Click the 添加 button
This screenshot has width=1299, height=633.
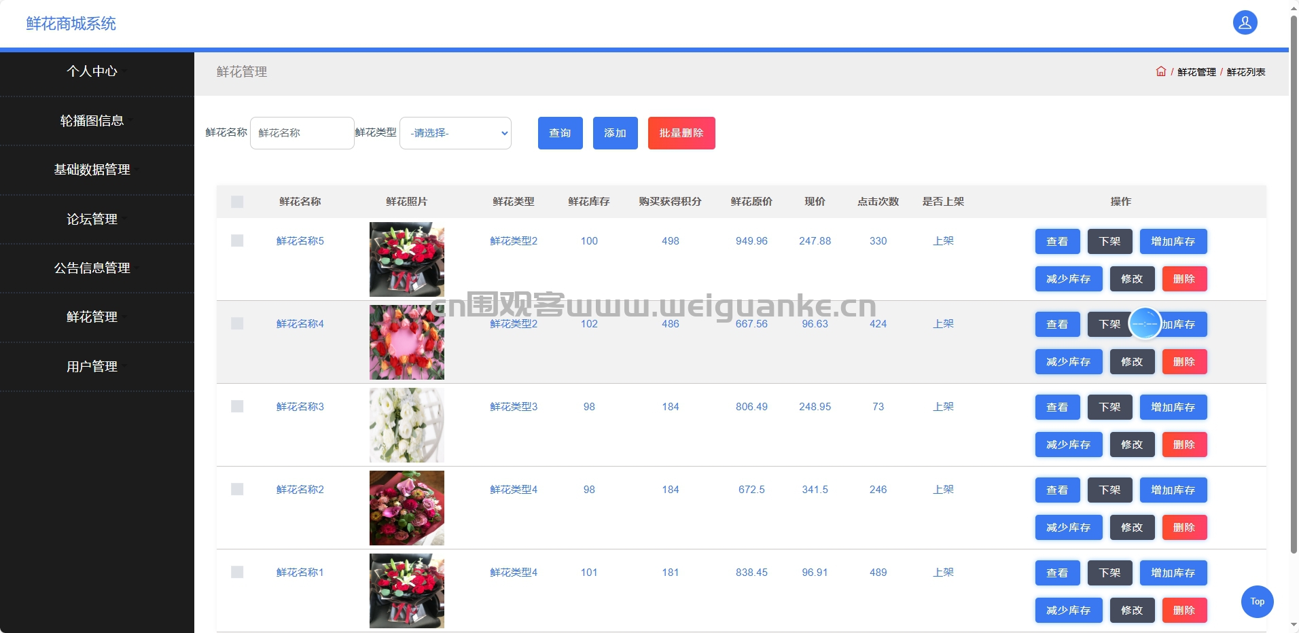coord(615,133)
